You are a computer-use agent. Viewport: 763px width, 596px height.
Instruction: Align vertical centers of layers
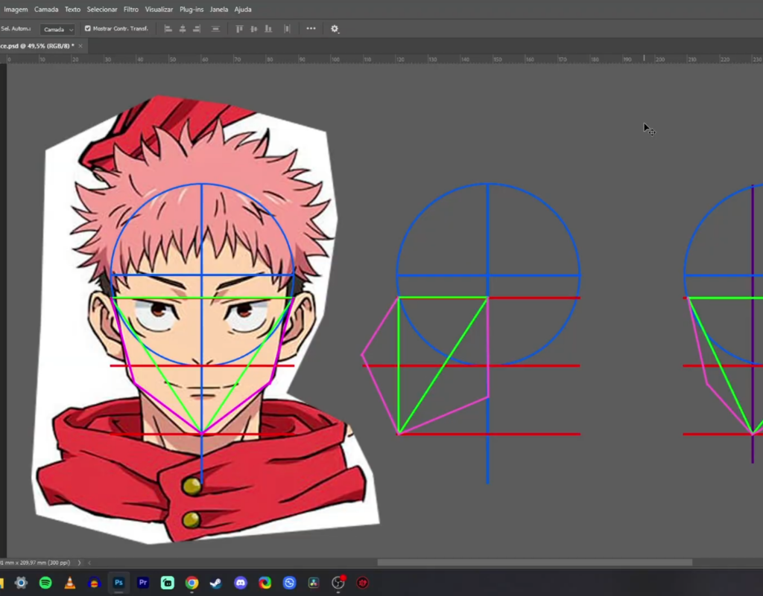point(253,29)
